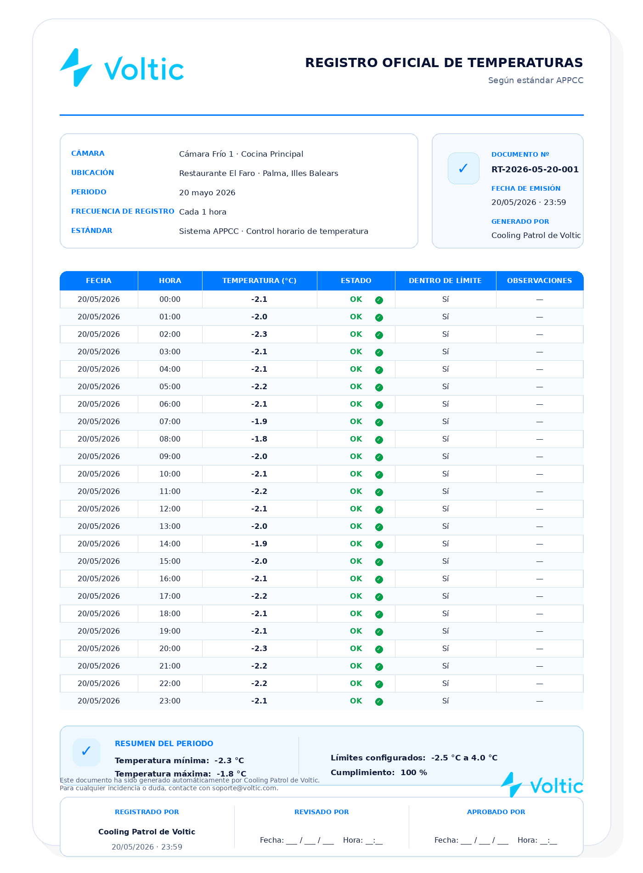Click the emission date 20/05/2026 · 23:59

pyautogui.click(x=529, y=202)
